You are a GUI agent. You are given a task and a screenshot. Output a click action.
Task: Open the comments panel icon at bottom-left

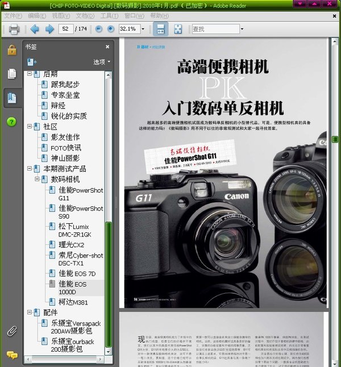11,355
